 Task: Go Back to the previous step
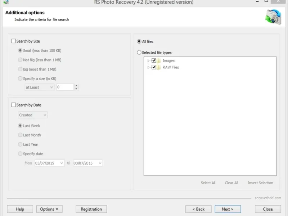198,209
